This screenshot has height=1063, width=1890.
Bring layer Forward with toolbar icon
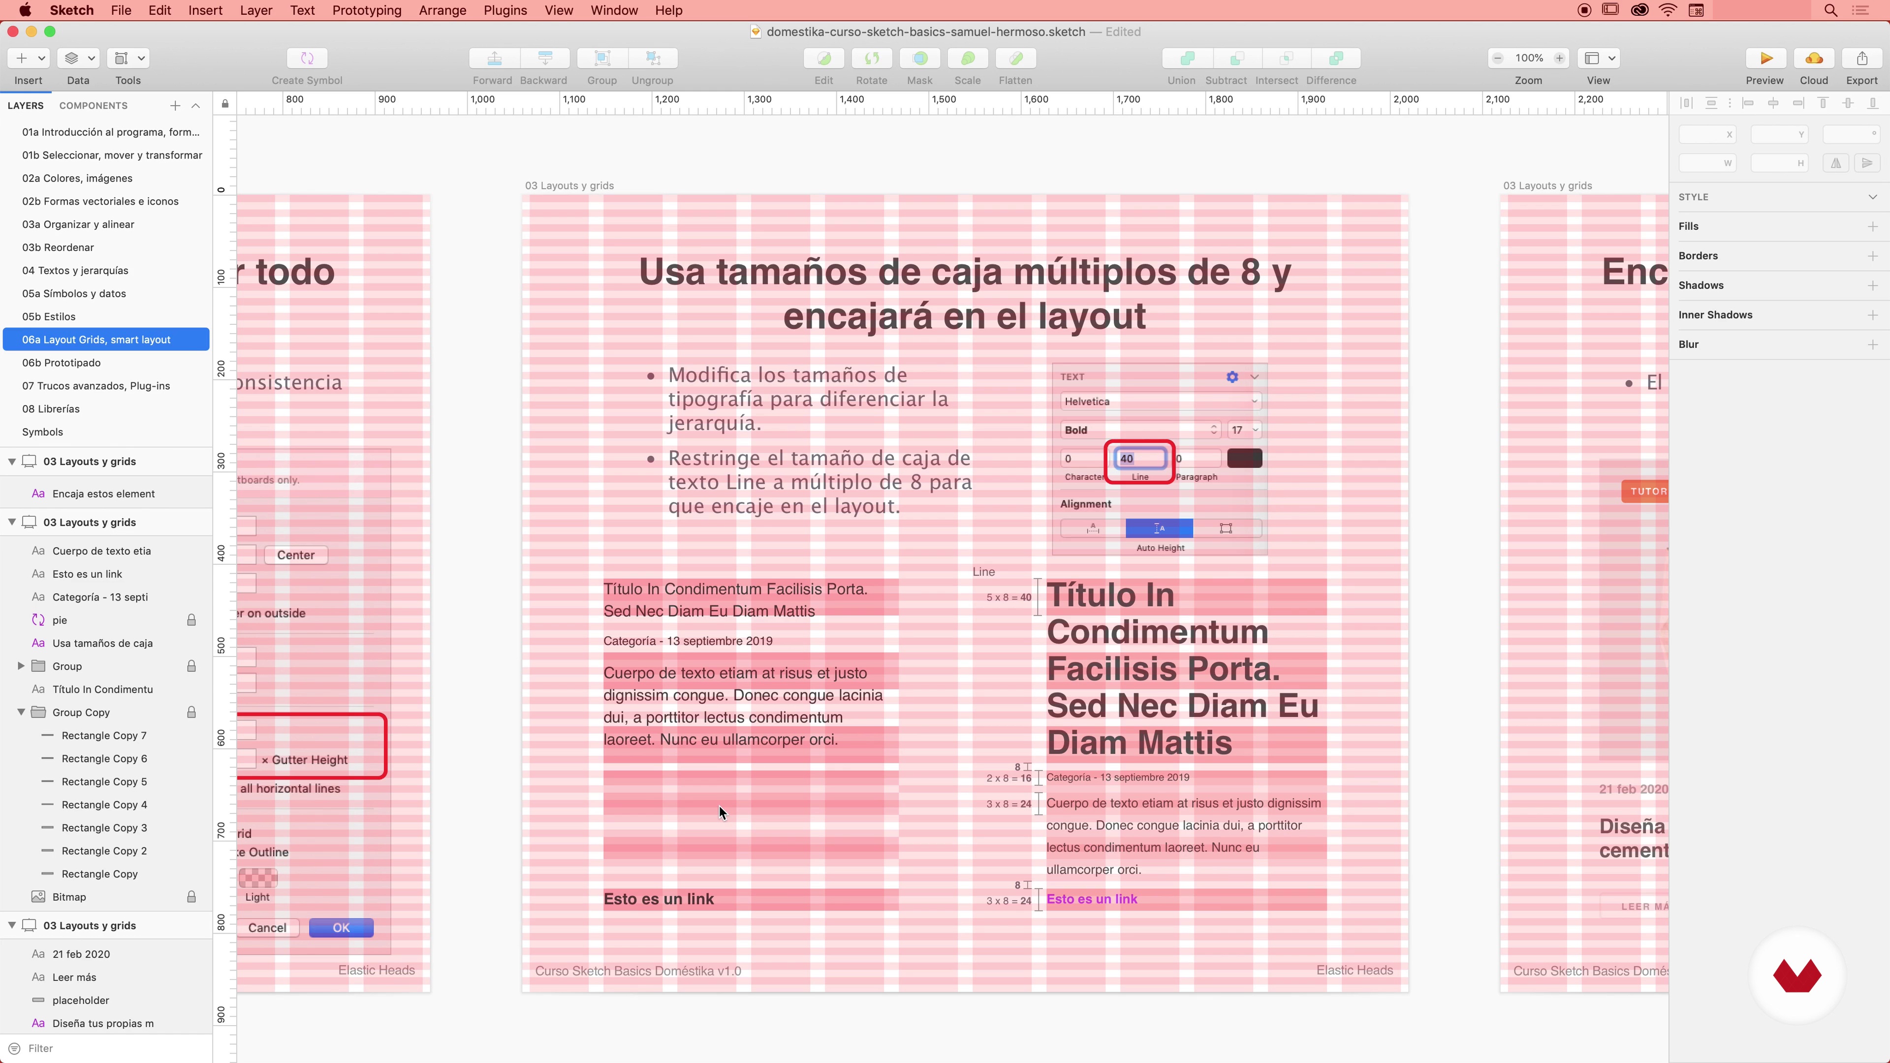coord(495,58)
